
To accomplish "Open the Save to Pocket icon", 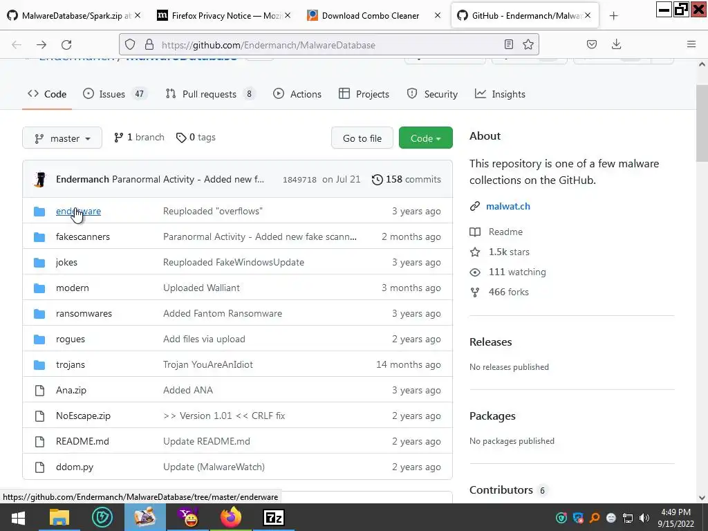I will 592,44.
